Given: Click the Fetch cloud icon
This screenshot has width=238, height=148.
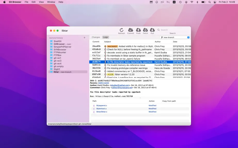Looking at the screenshot, I should 145,30.
